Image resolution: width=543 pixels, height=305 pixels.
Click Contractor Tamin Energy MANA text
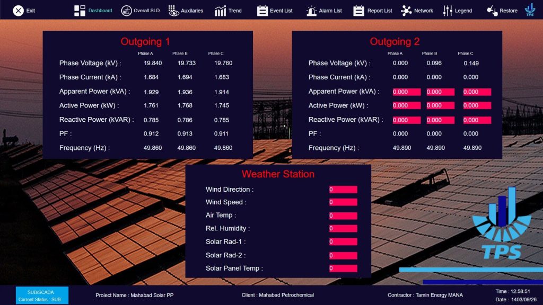tap(425, 295)
